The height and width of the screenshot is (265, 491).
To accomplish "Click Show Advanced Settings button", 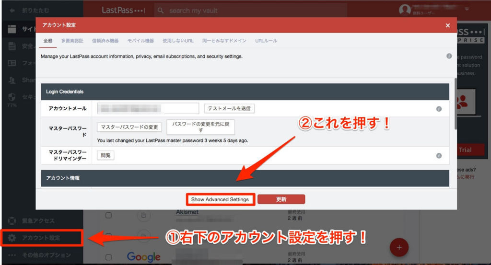I will coord(220,199).
